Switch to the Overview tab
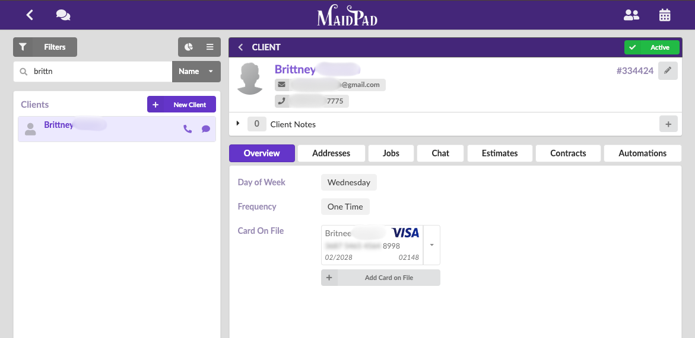 (262, 153)
